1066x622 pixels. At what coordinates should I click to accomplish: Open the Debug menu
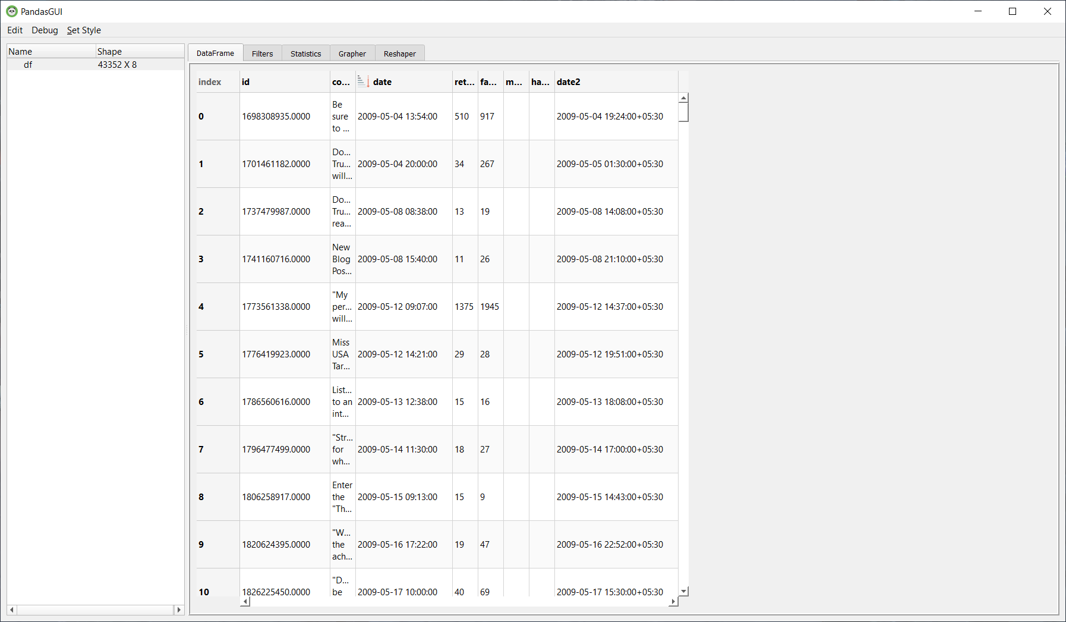(x=45, y=30)
